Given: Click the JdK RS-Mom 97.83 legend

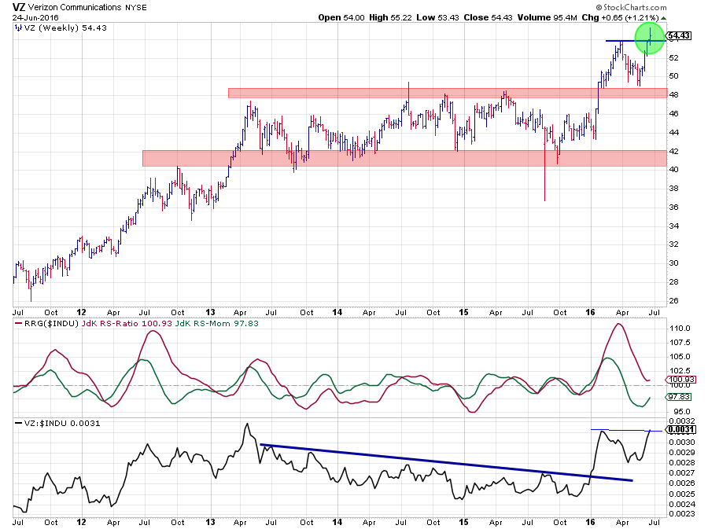Looking at the screenshot, I should 217,324.
